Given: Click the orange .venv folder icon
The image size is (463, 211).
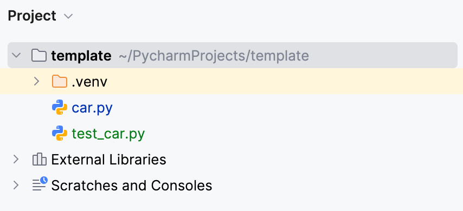Looking at the screenshot, I should pos(59,81).
